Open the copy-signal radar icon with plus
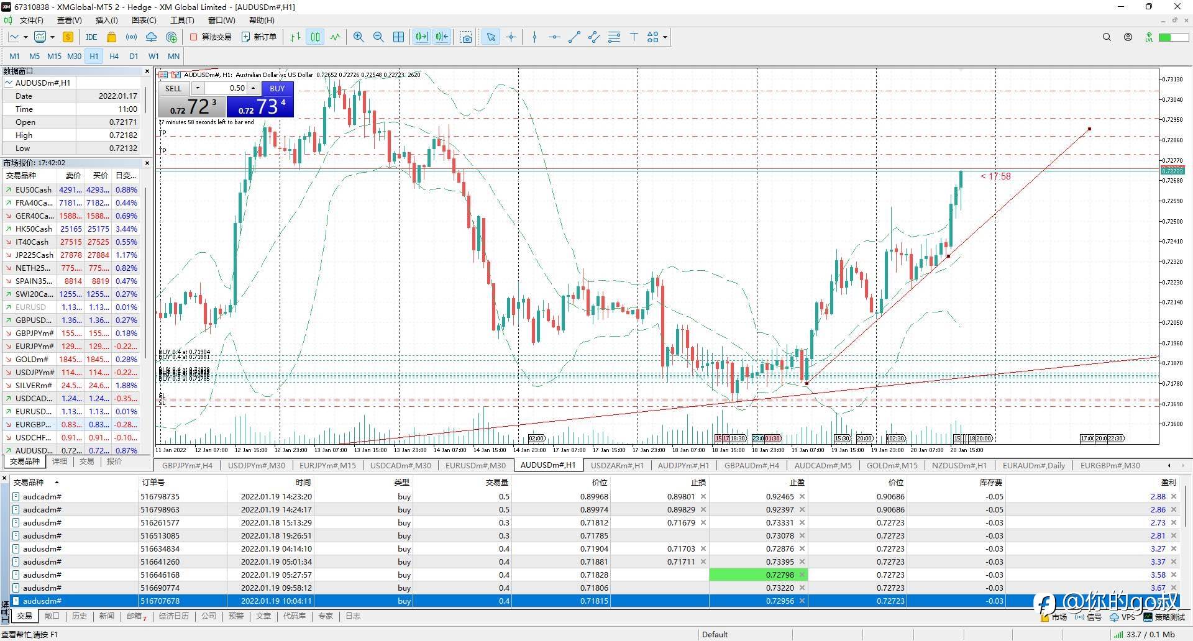This screenshot has width=1193, height=641. click(171, 37)
